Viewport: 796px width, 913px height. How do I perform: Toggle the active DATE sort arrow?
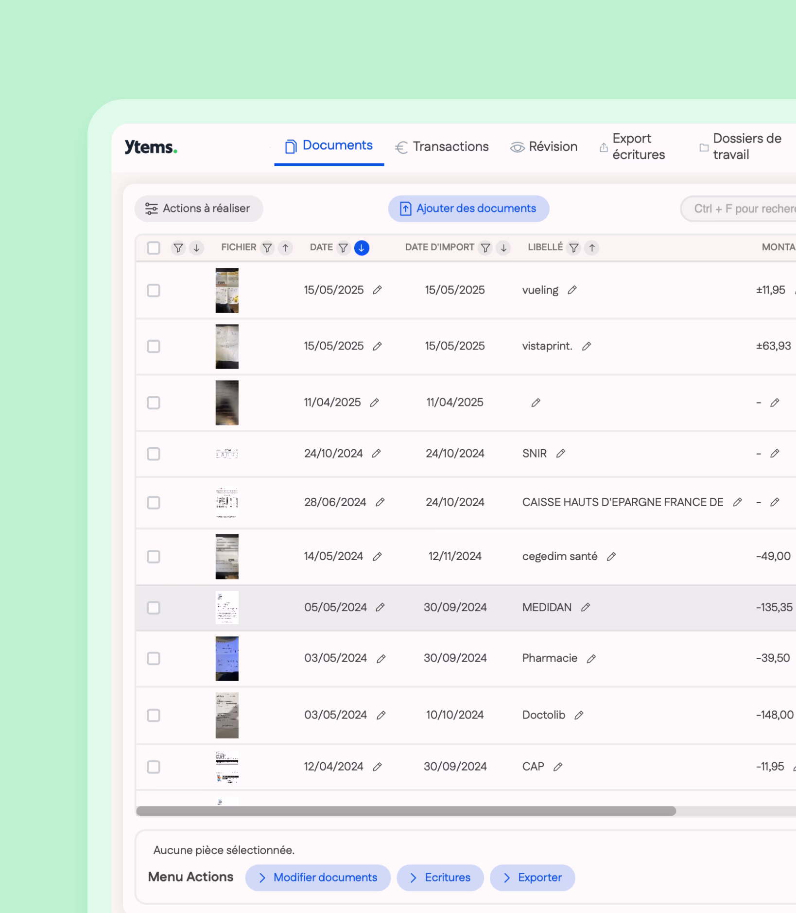point(362,248)
